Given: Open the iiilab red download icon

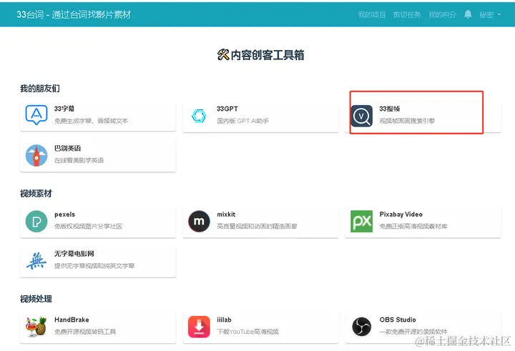Looking at the screenshot, I should pyautogui.click(x=199, y=327).
